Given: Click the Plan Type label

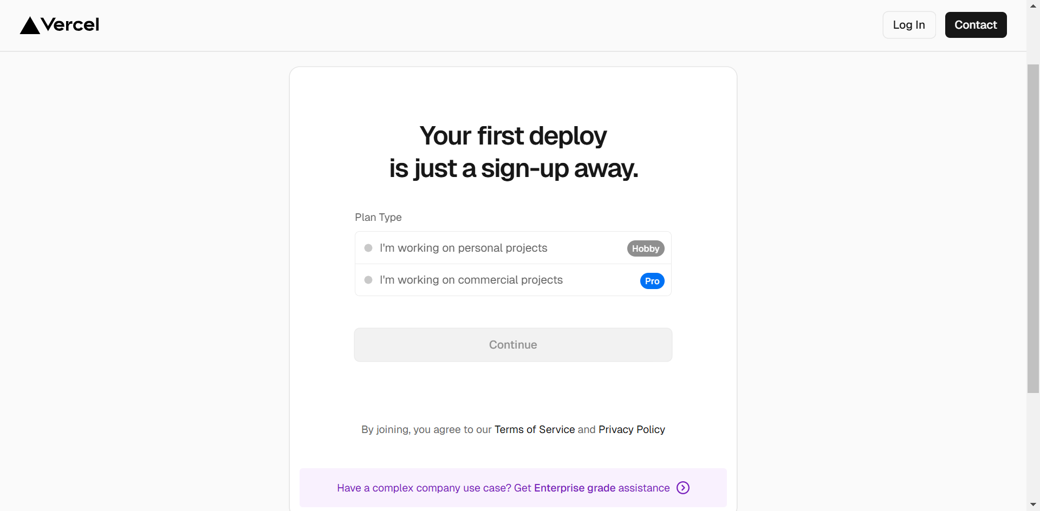Looking at the screenshot, I should coord(378,217).
